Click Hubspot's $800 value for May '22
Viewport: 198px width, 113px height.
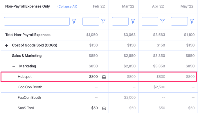(x=190, y=77)
